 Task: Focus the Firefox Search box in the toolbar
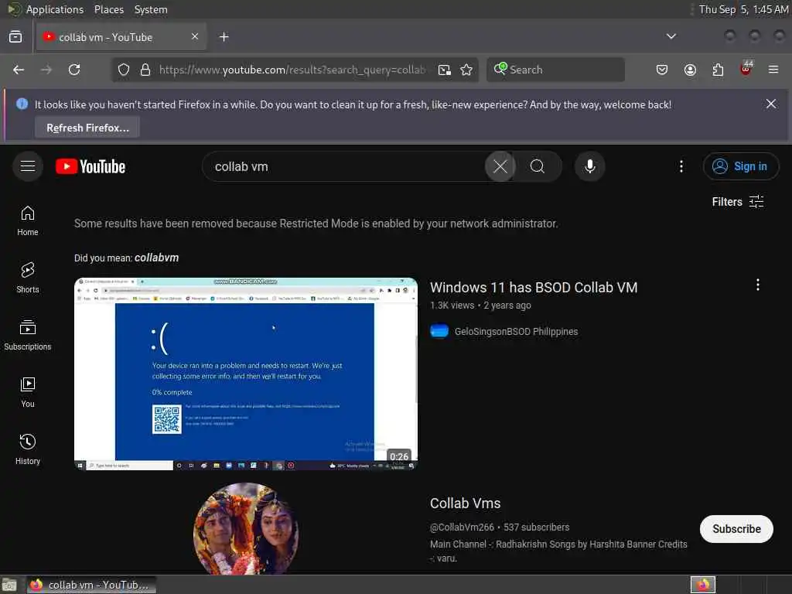point(555,70)
